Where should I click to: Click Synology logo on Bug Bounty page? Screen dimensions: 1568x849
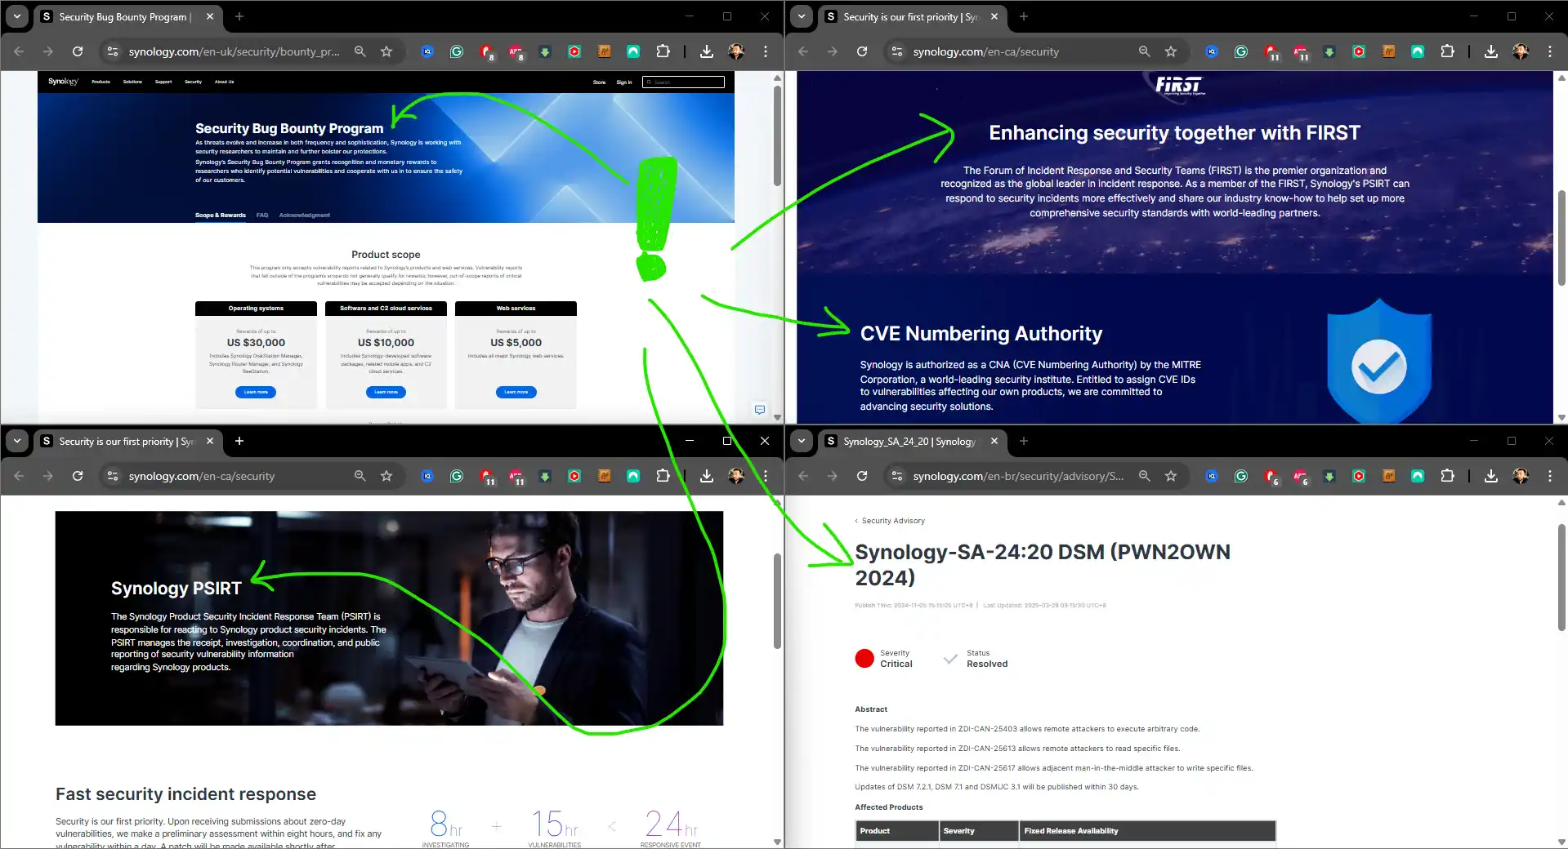tap(63, 82)
